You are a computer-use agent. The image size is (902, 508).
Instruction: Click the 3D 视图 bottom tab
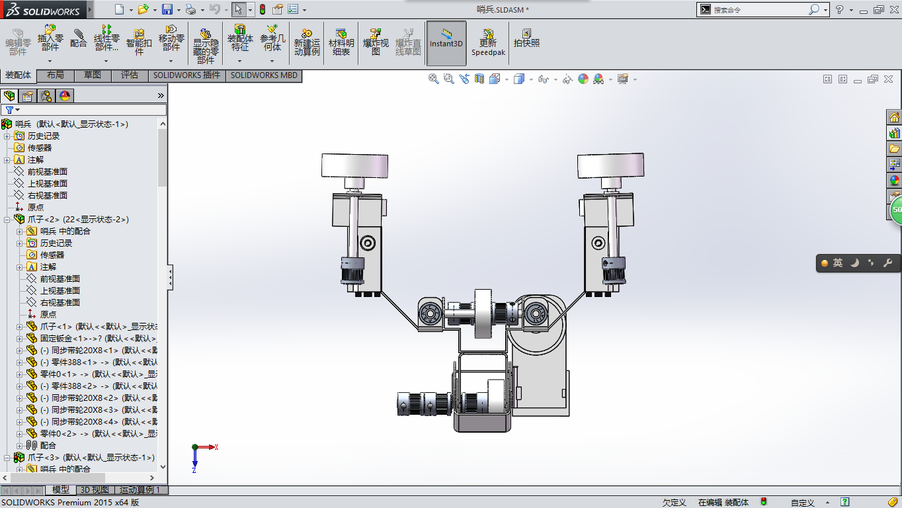(x=95, y=490)
